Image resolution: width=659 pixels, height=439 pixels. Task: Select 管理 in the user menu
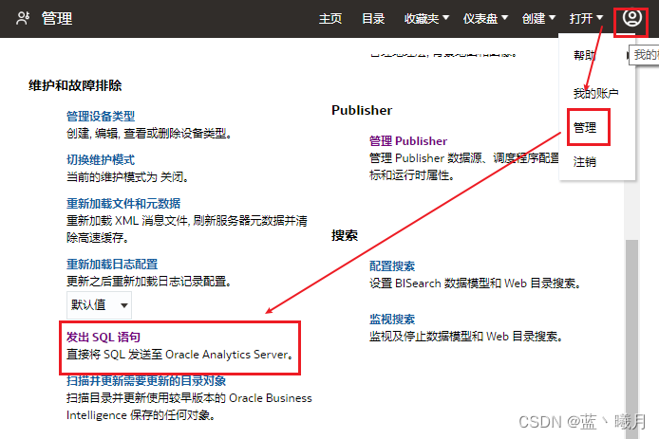(x=585, y=128)
